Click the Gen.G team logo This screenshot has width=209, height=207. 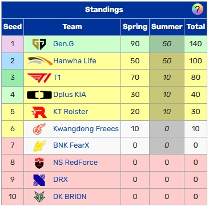click(x=39, y=44)
